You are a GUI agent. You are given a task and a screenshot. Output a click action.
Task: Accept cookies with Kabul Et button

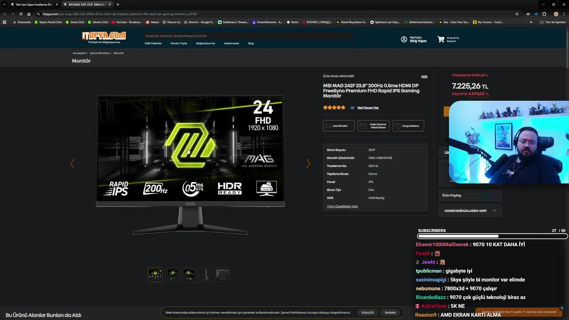click(368, 312)
